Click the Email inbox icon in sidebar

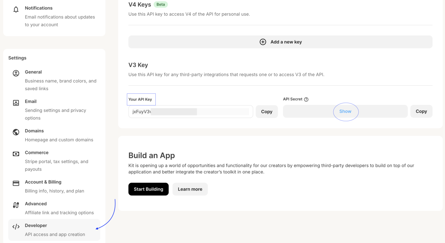point(16,103)
